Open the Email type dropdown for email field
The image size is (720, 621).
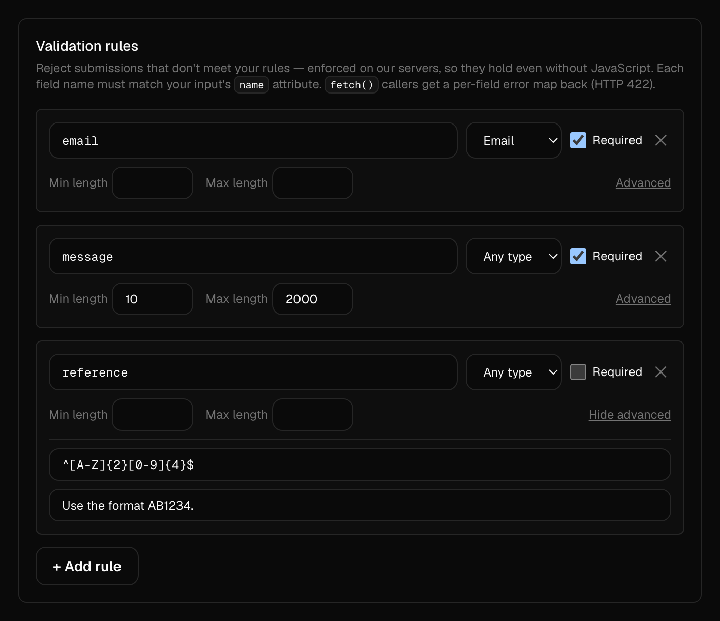514,140
